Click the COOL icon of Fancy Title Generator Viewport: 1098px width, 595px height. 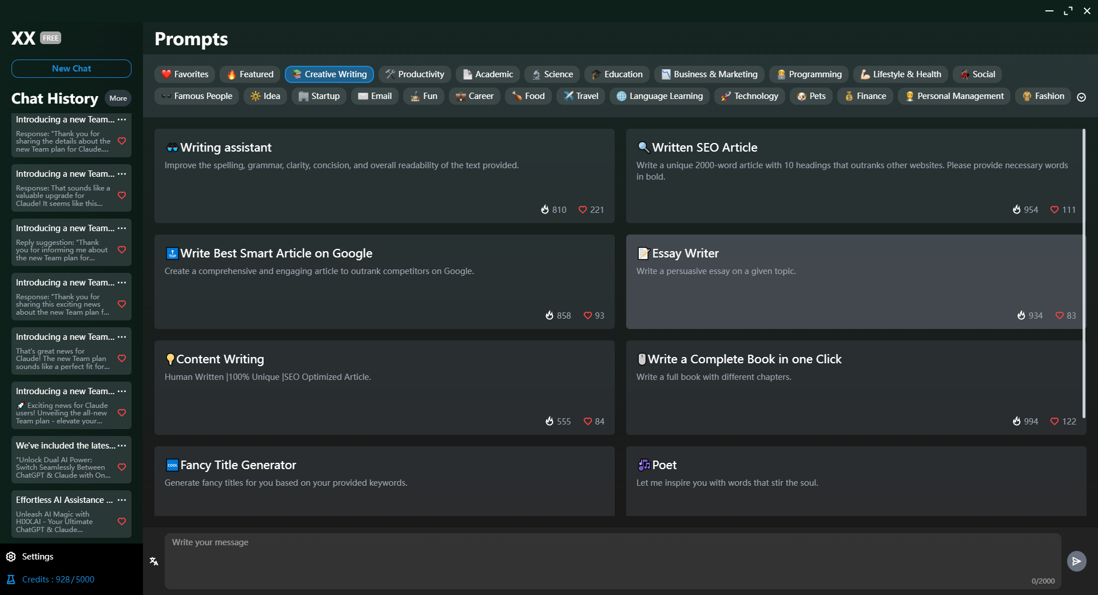[172, 465]
